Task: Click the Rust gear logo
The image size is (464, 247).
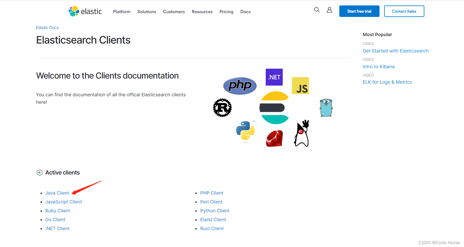Action: click(x=222, y=108)
